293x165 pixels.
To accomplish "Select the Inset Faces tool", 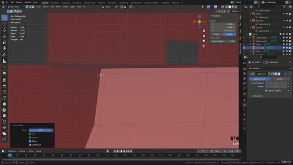I will [4, 80].
